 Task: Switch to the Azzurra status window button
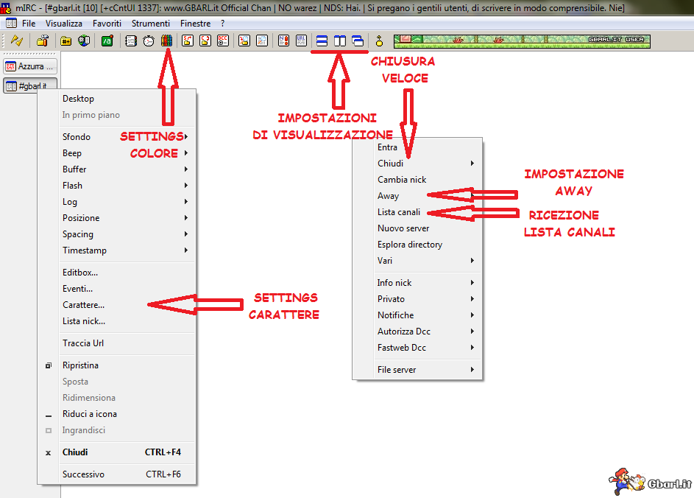pos(30,66)
